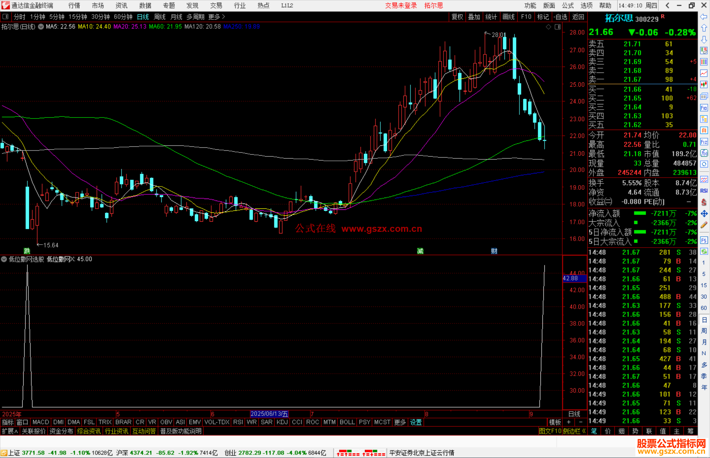Expand the 更多 period dropdown
This screenshot has height=458, width=710.
tap(217, 17)
